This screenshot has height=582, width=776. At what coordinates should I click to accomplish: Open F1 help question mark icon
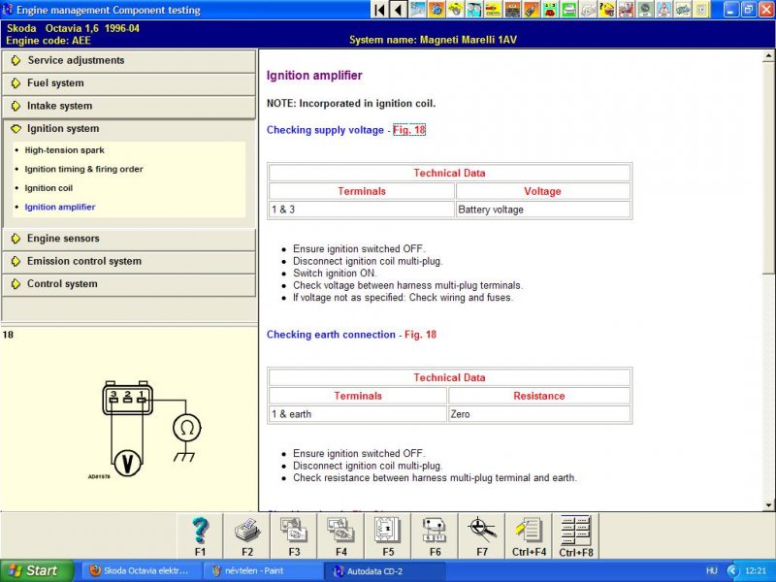pos(200,536)
